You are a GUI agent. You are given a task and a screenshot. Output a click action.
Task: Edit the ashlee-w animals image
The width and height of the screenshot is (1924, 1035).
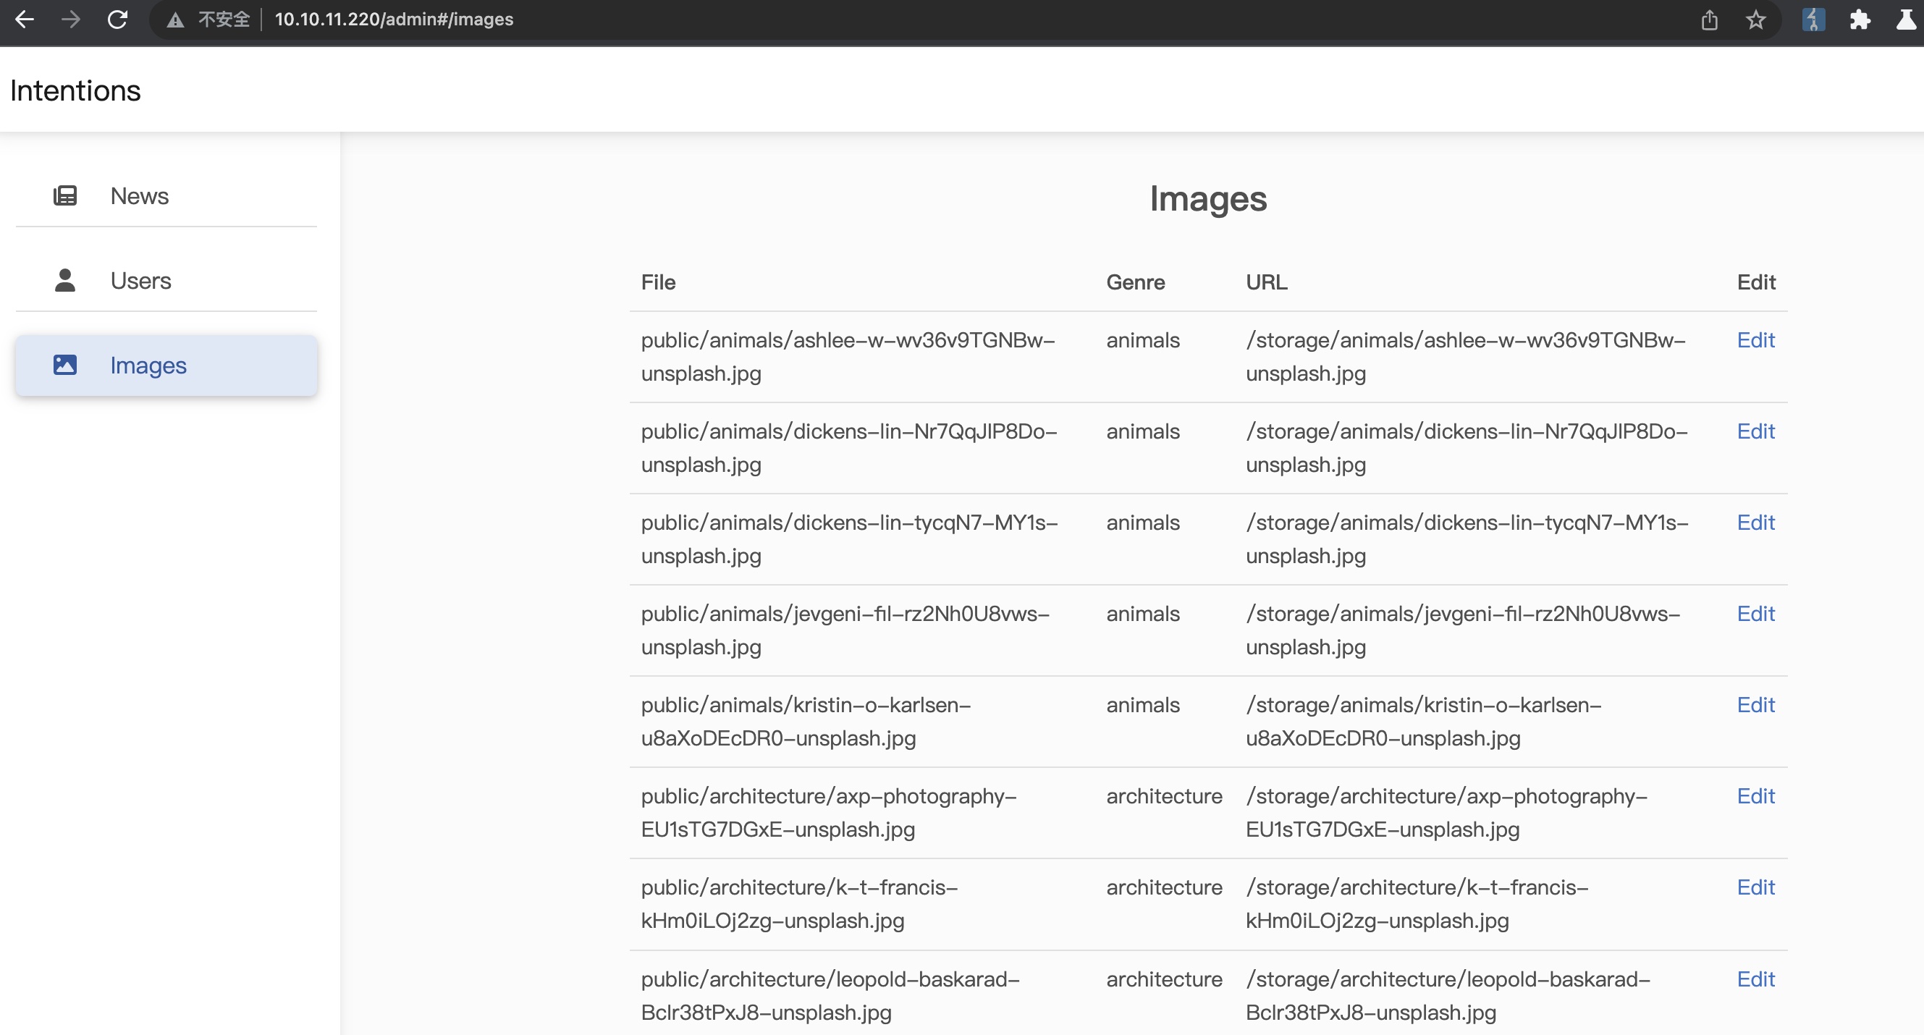point(1755,339)
